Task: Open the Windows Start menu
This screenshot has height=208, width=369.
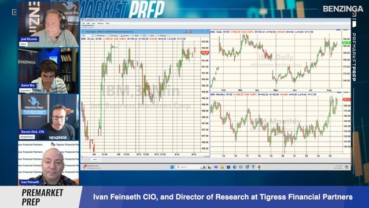Action: click(x=172, y=167)
